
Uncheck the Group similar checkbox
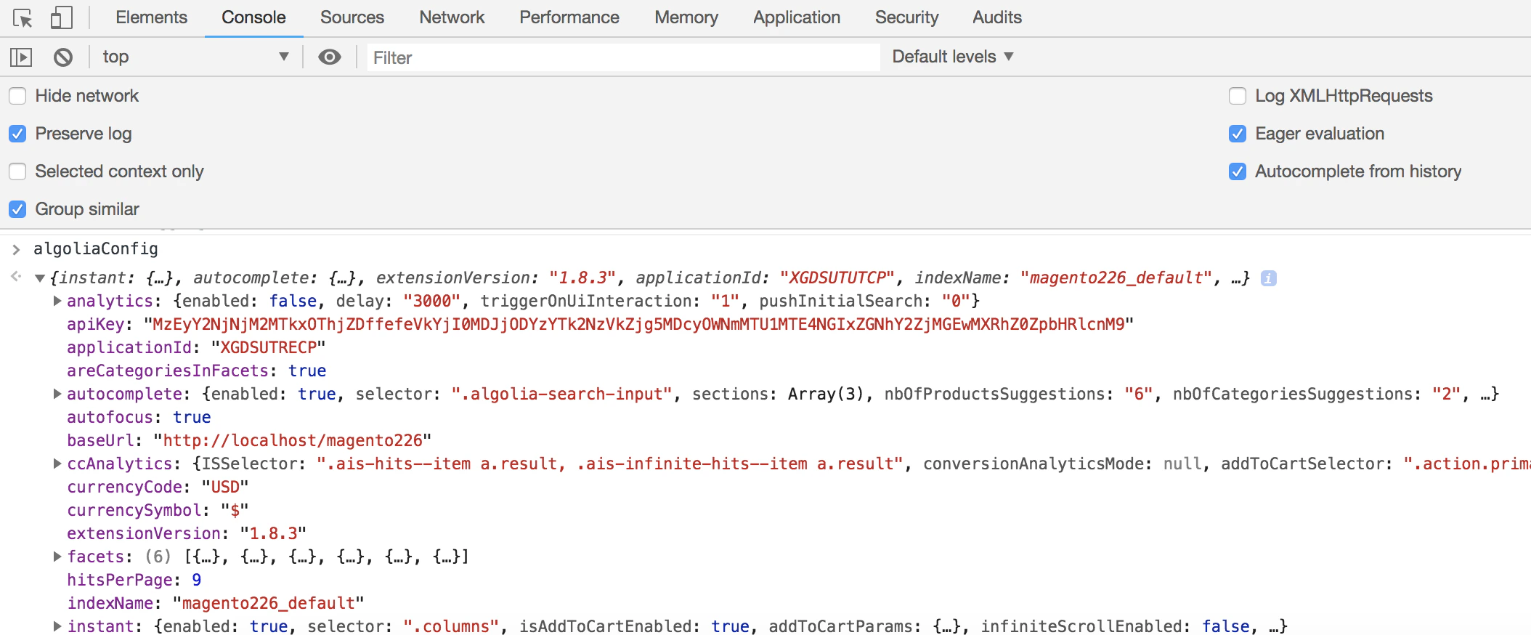[17, 209]
